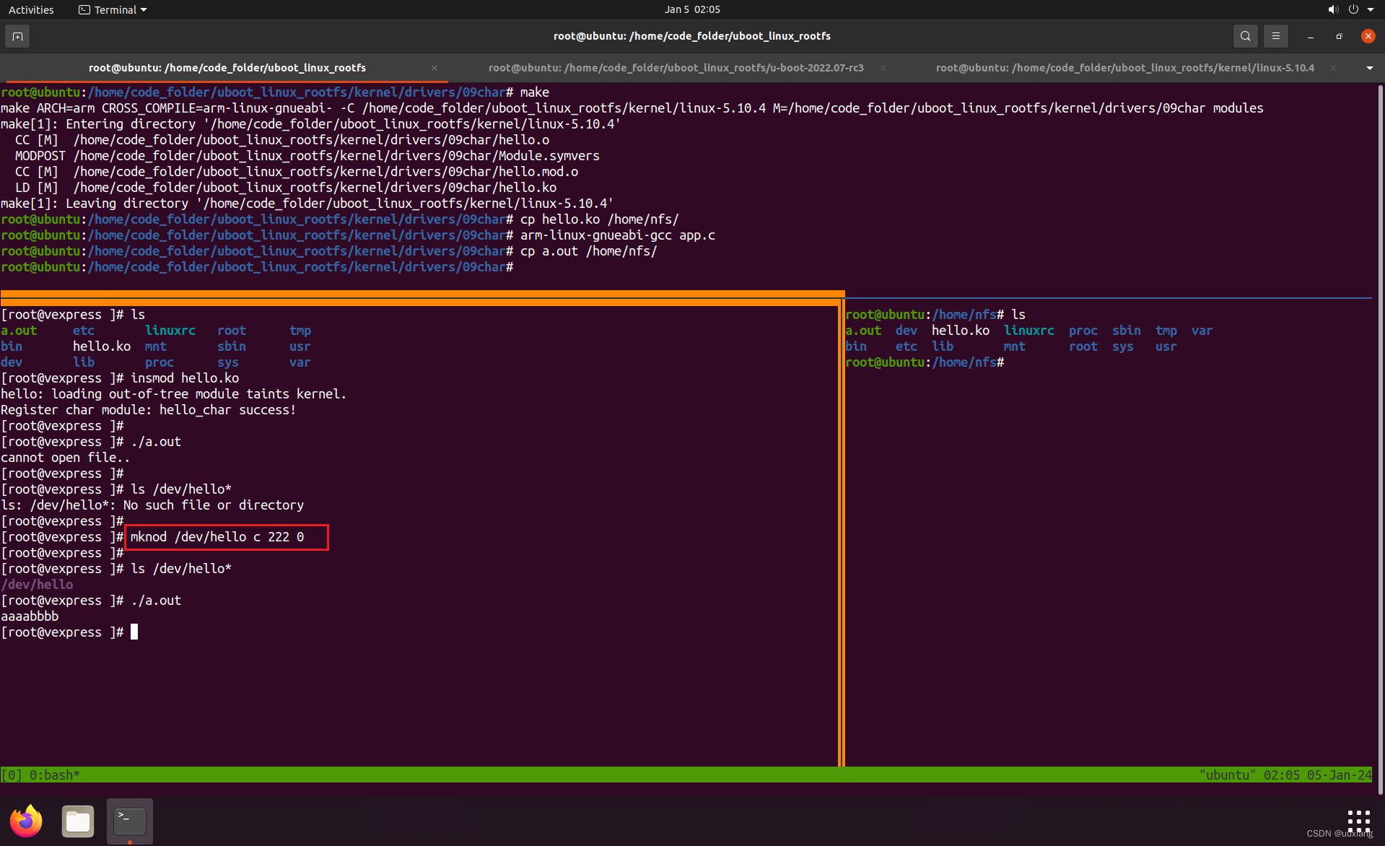Click hello.ko in the vexpress ls output
1385x846 pixels.
102,346
